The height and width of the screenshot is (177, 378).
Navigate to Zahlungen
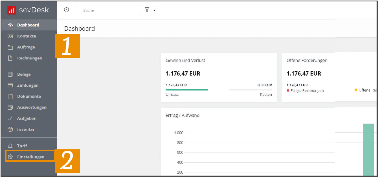(28, 85)
